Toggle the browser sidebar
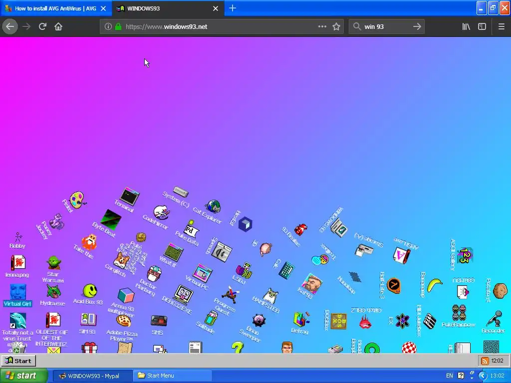 (x=482, y=26)
